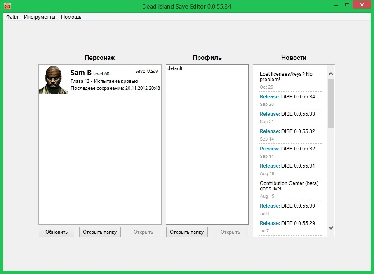Click the 'Contribution Center (beta) goes live!' item
Image resolution: width=374 pixels, height=274 pixels.
click(289, 187)
